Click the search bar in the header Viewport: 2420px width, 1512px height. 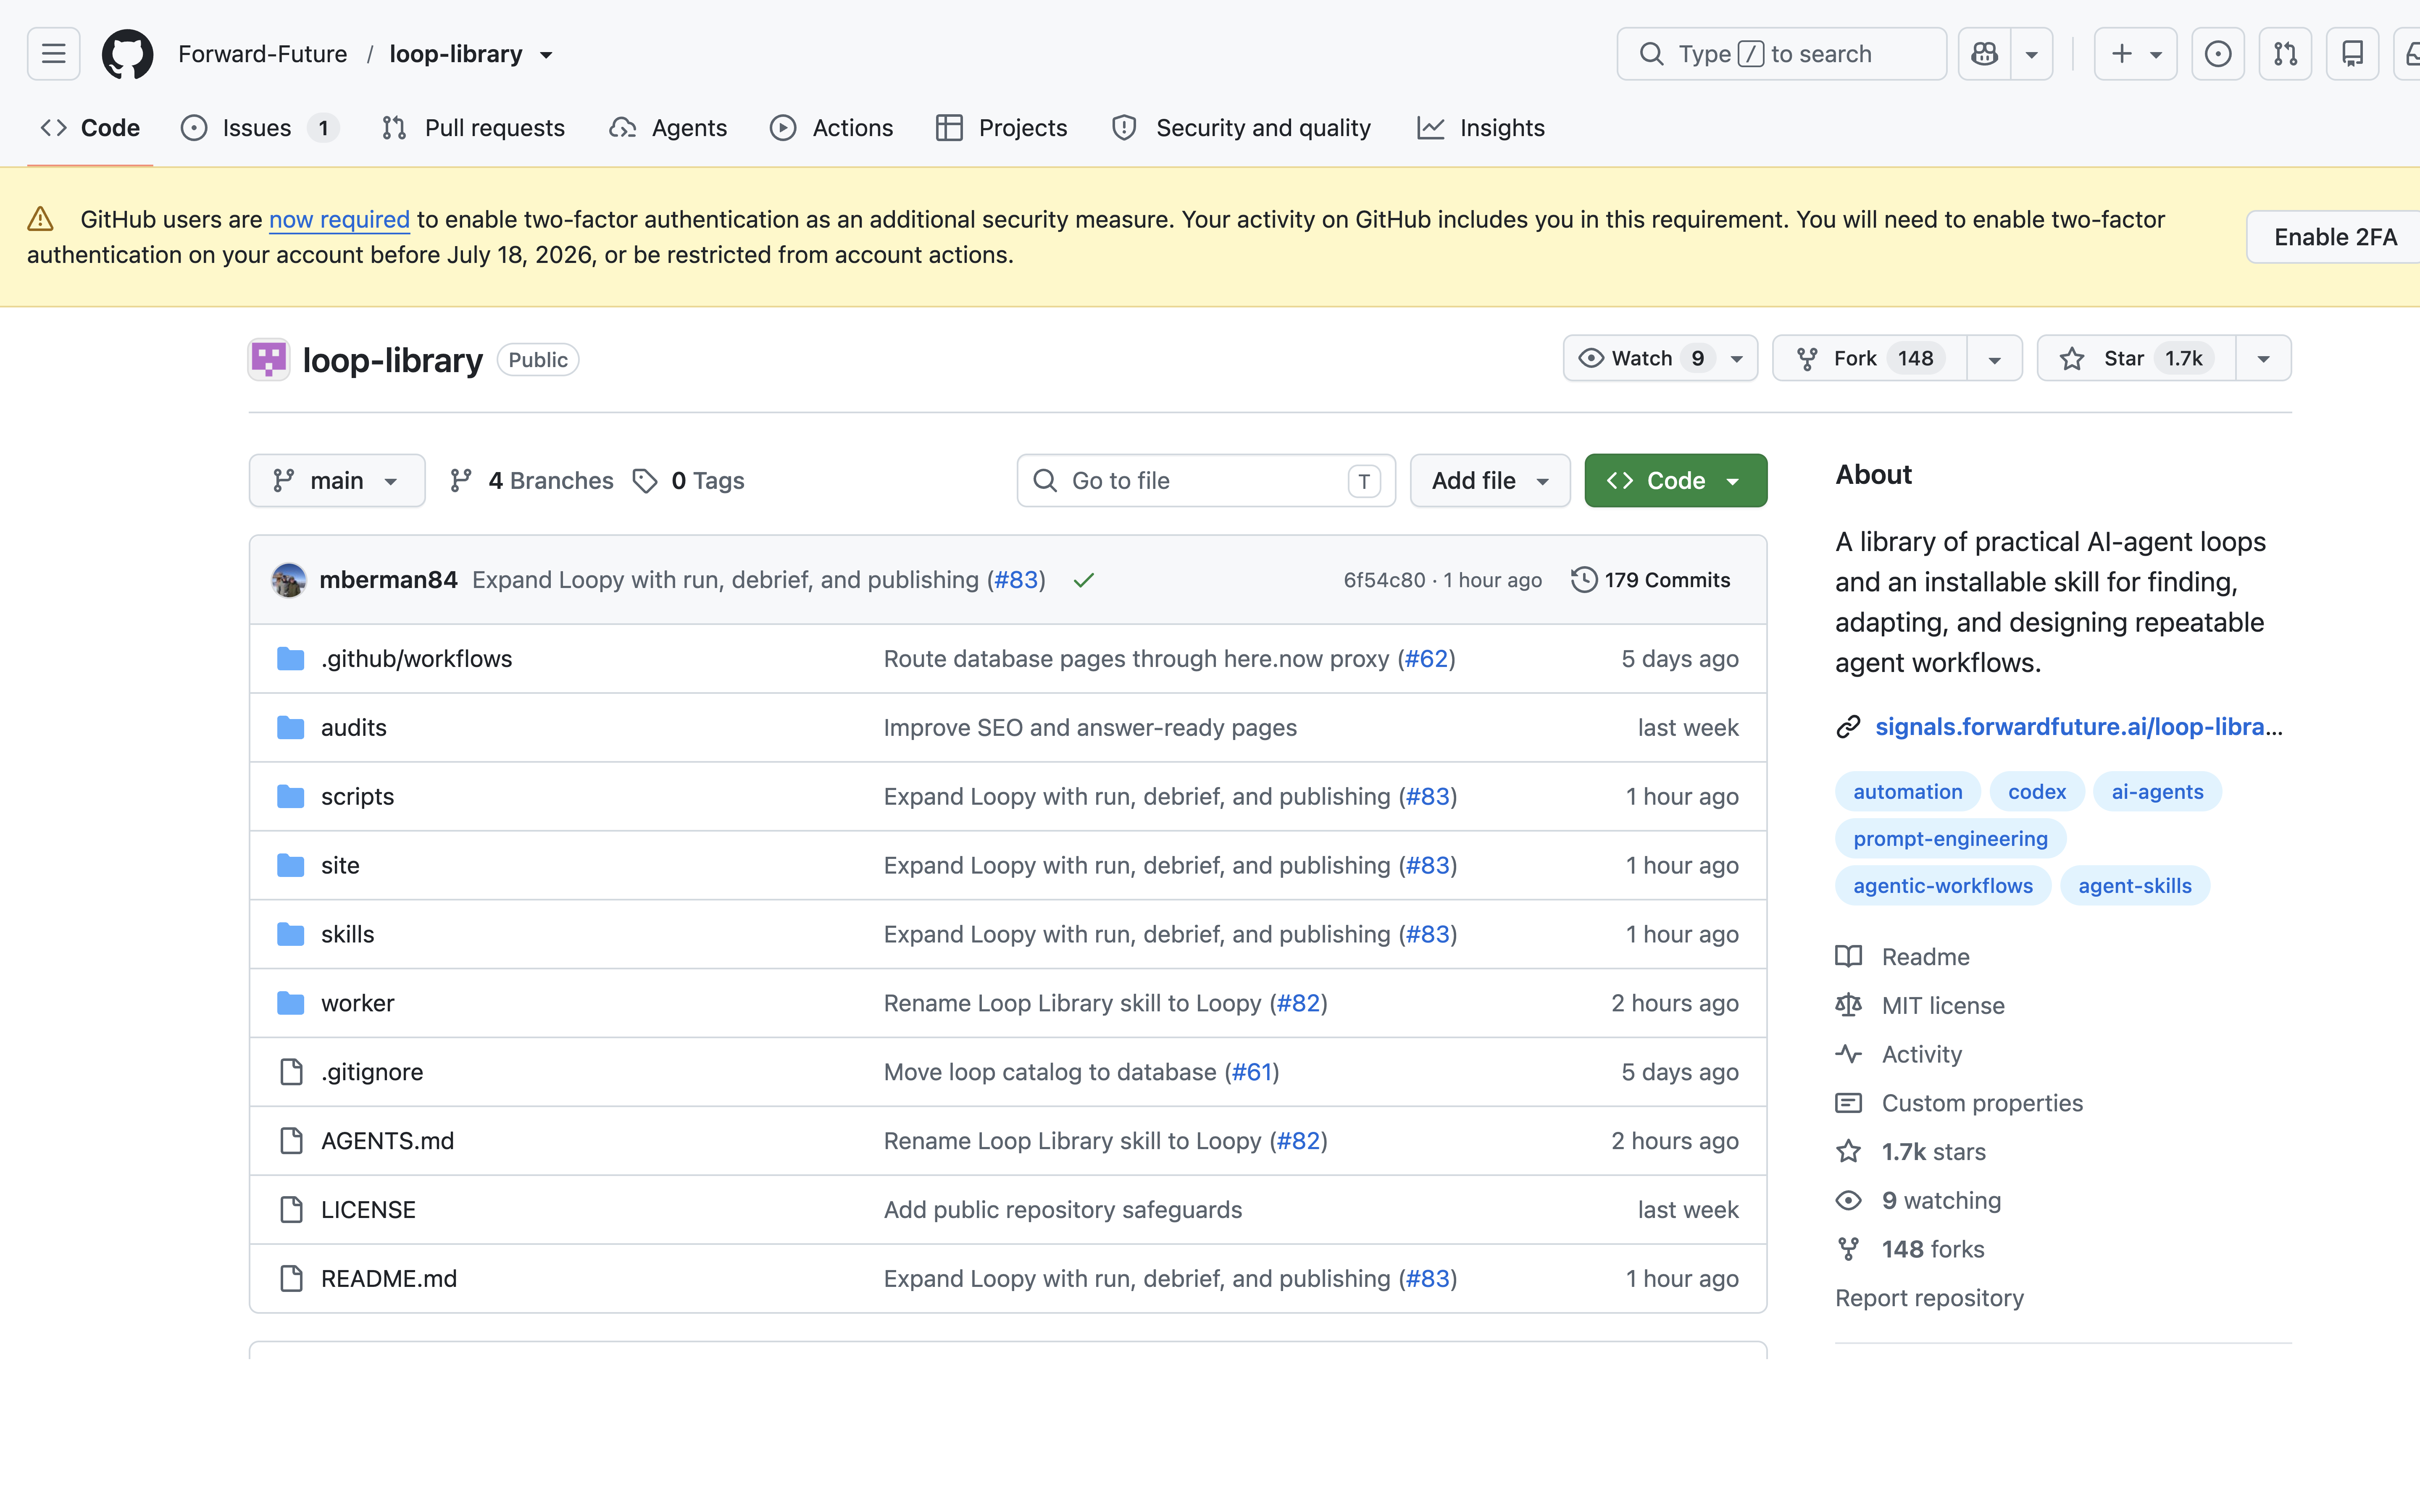1781,54
